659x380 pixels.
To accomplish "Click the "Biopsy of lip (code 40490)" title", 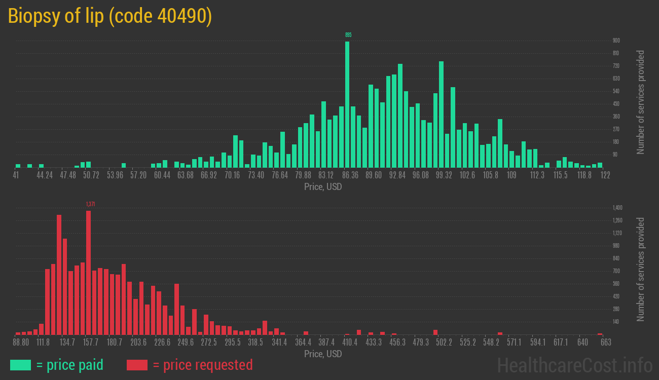I will (x=110, y=17).
